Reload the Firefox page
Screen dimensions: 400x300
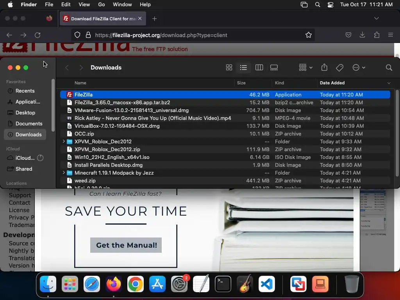[37, 35]
